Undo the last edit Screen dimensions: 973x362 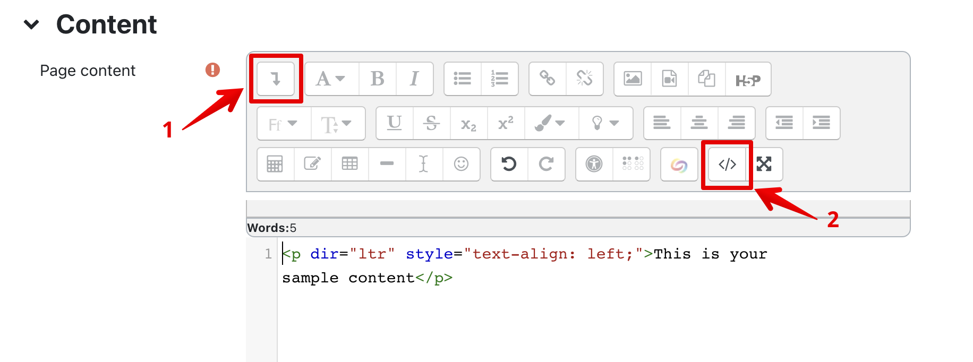509,165
